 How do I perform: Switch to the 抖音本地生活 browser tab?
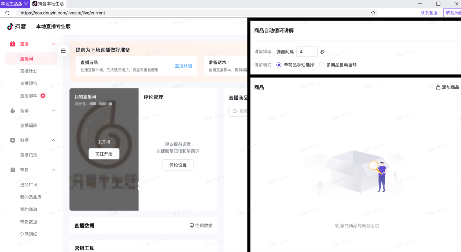[x=48, y=4]
